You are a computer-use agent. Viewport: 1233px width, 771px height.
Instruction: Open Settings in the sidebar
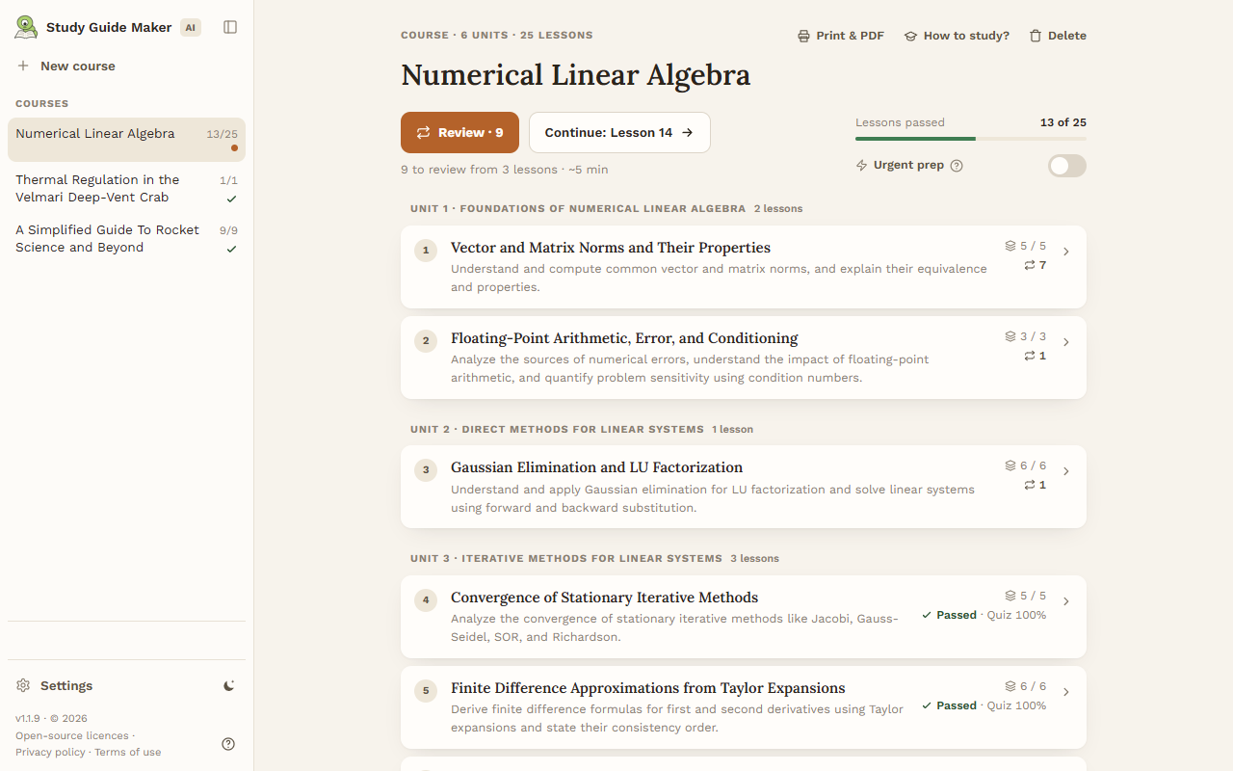click(x=66, y=686)
